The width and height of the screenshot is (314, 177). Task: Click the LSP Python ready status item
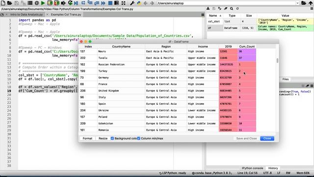click(x=173, y=173)
